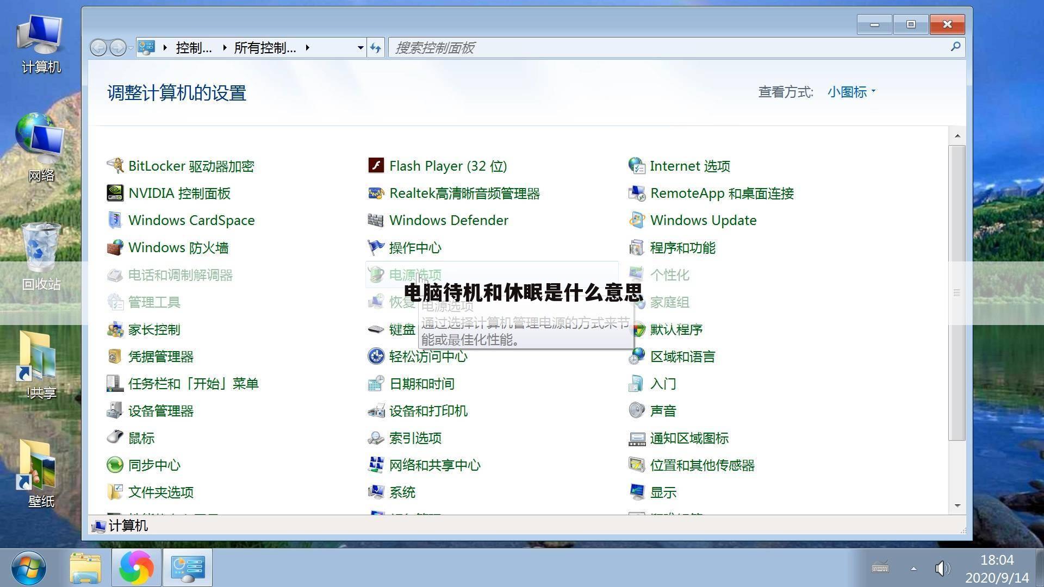Click the NVIDIA 控制面板 icon
This screenshot has width=1044, height=587.
coord(115,193)
